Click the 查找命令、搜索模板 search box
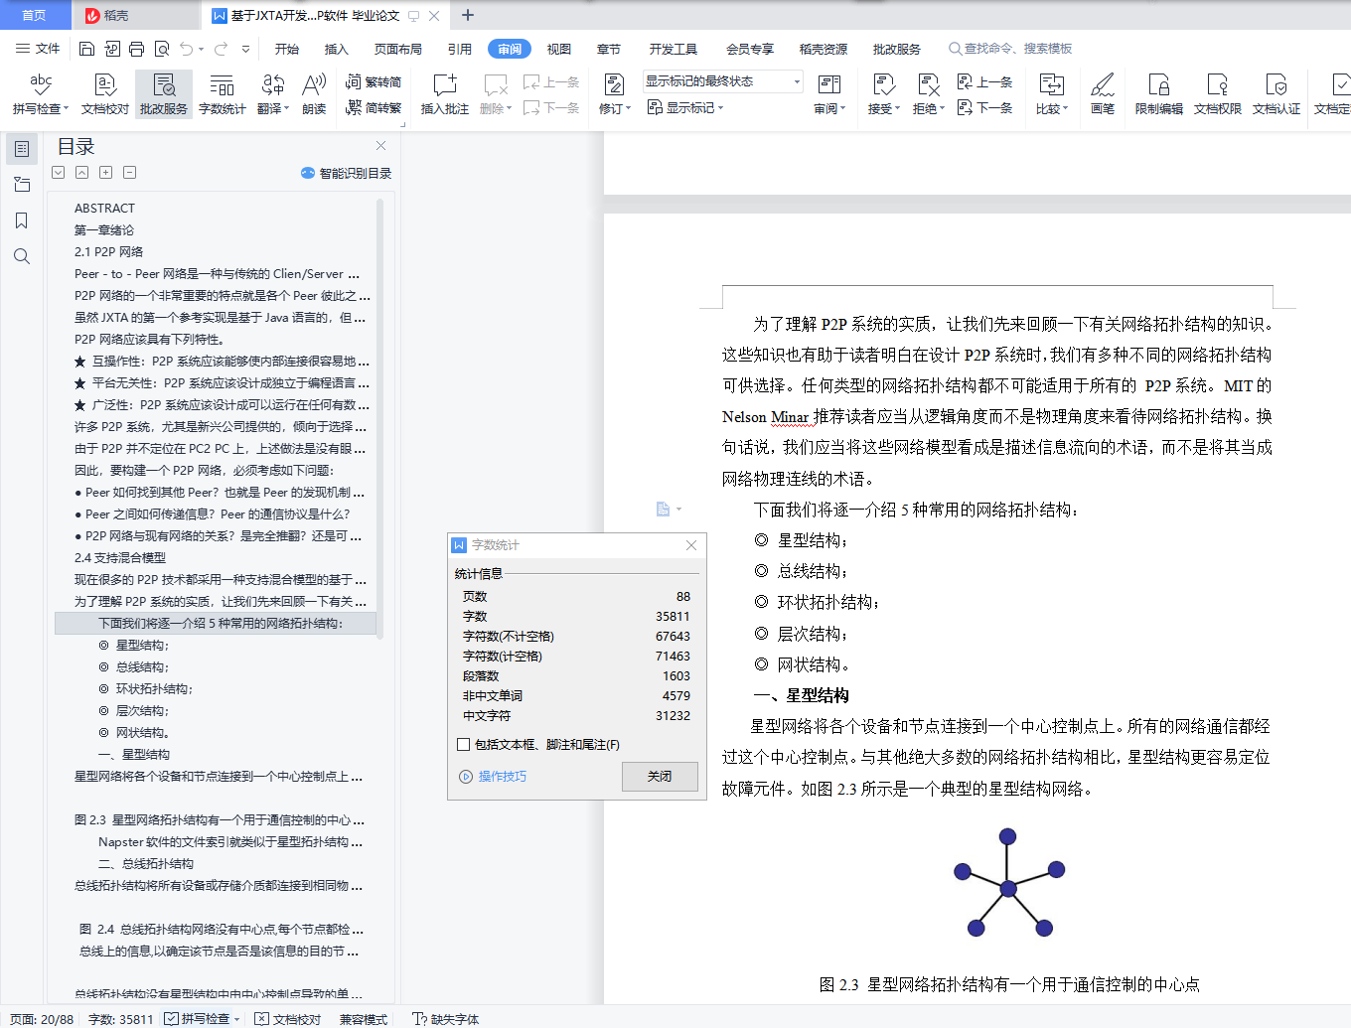Viewport: 1351px width, 1028px height. [x=1011, y=49]
